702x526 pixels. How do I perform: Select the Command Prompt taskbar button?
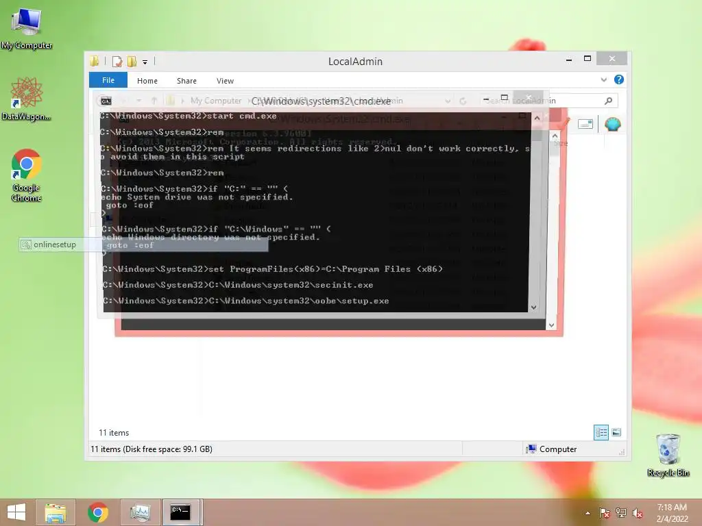click(181, 512)
